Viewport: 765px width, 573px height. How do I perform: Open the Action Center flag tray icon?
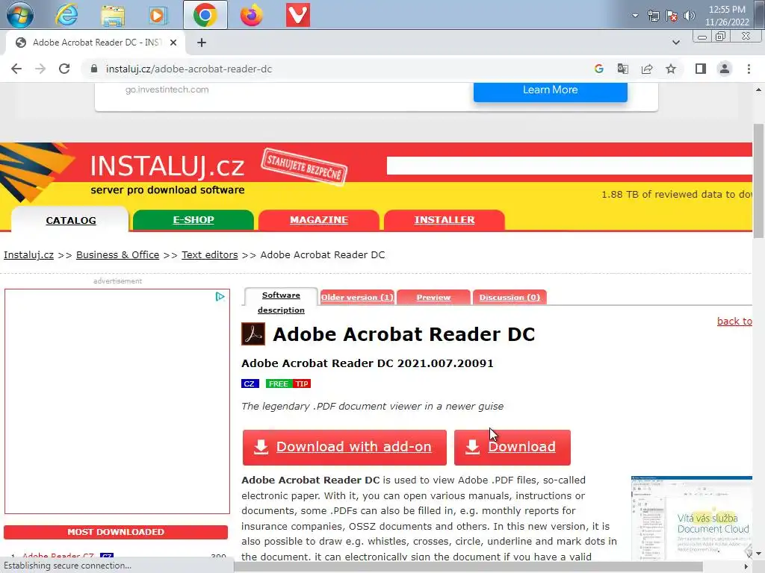point(672,16)
